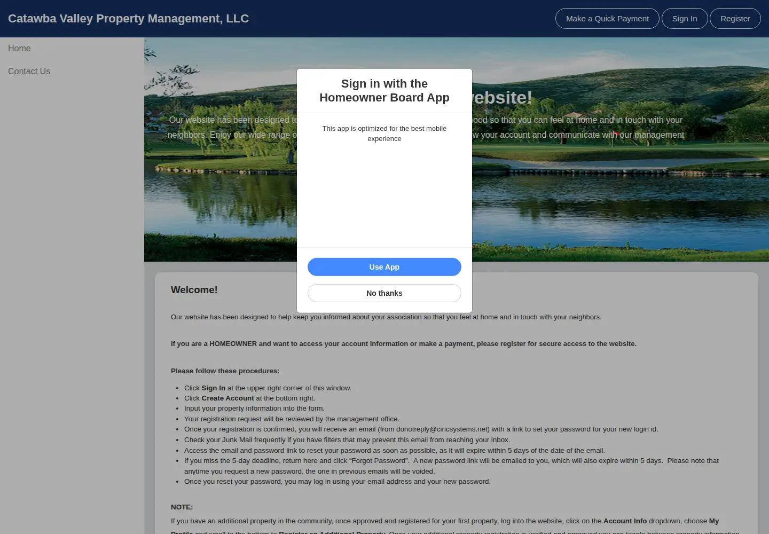Click 'Input your property information into the form' bullet
The height and width of the screenshot is (534, 769).
(x=254, y=409)
